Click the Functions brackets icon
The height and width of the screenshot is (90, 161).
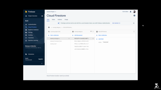(x=26, y=38)
